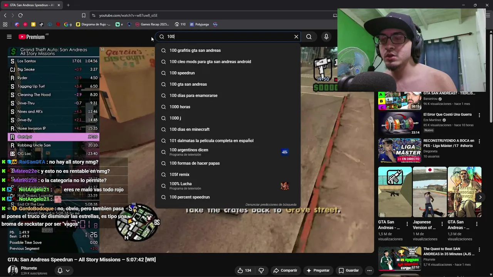
Task: Save video with the Guardar button
Action: click(349, 270)
